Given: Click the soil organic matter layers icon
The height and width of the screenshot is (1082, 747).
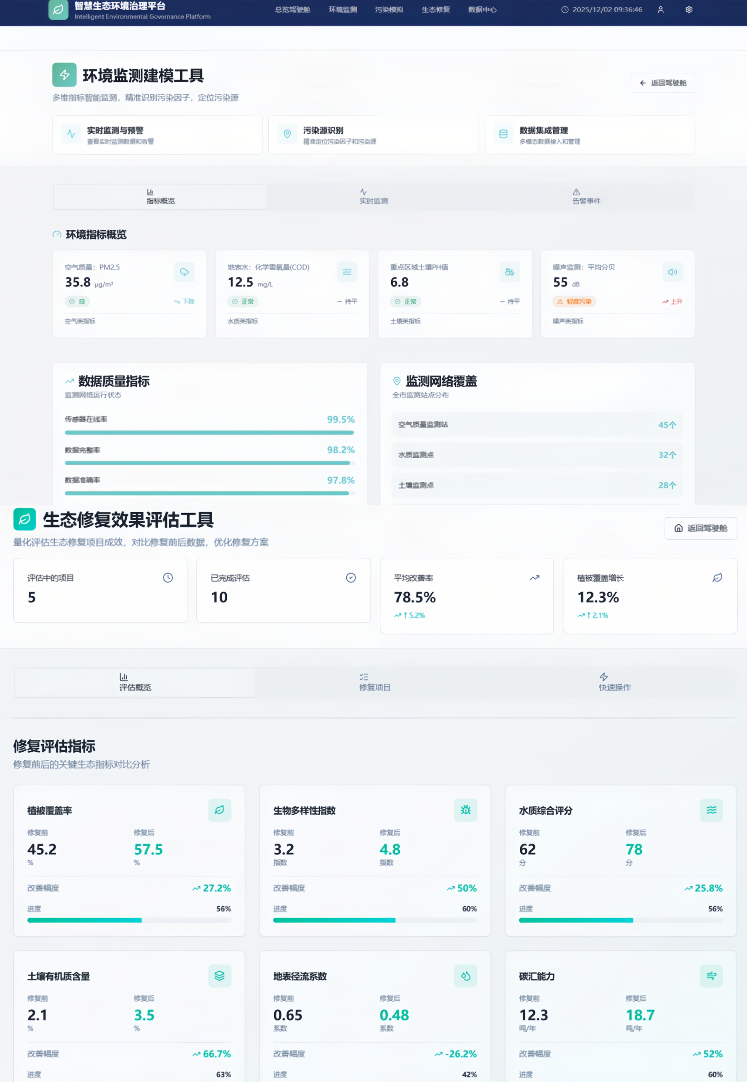Looking at the screenshot, I should pos(219,976).
